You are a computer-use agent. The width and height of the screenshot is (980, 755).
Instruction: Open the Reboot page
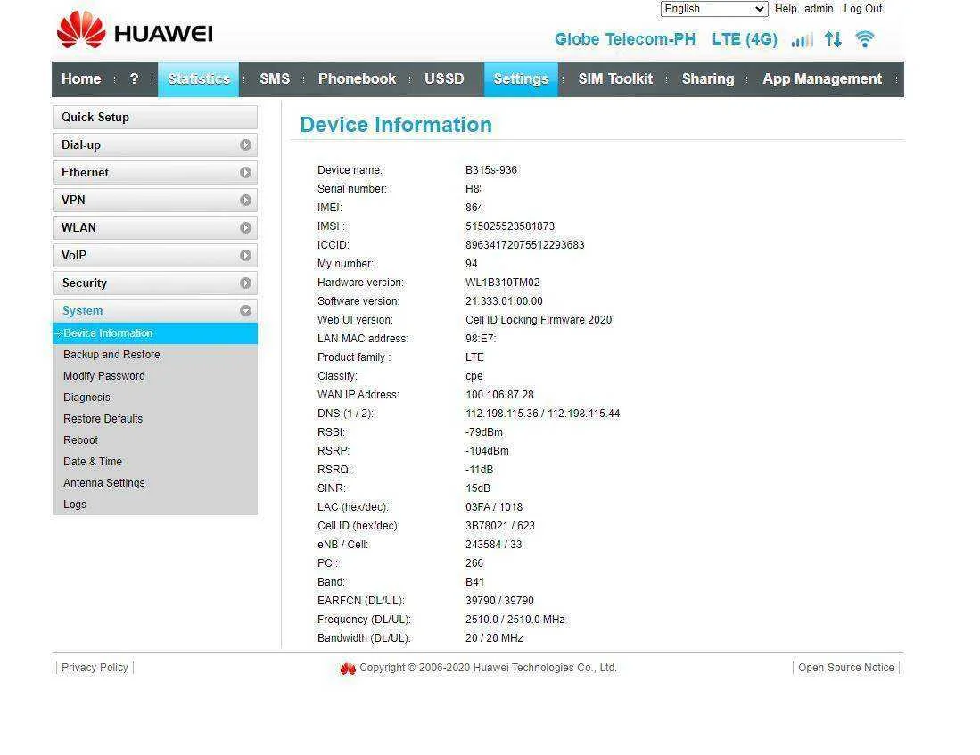coord(80,440)
